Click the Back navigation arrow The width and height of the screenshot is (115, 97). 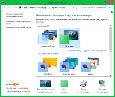pos(4,8)
